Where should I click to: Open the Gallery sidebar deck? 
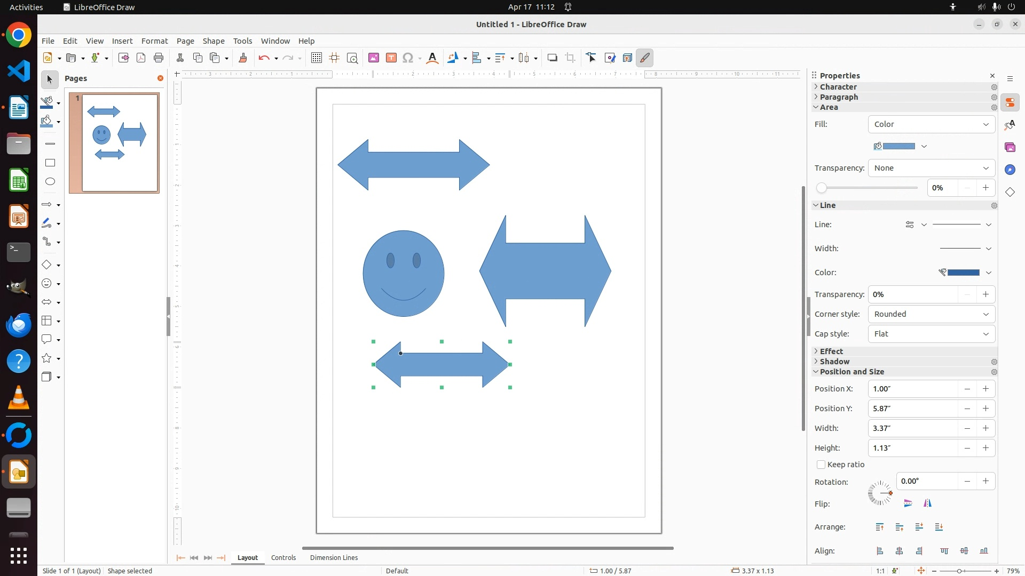click(x=1010, y=147)
